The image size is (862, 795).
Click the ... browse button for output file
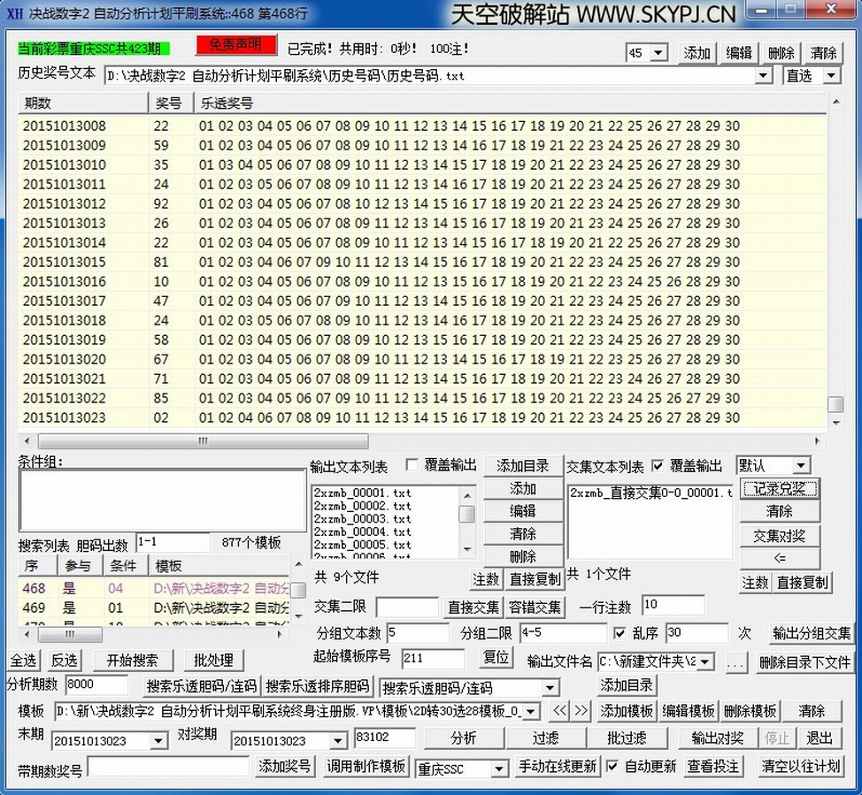pos(735,661)
